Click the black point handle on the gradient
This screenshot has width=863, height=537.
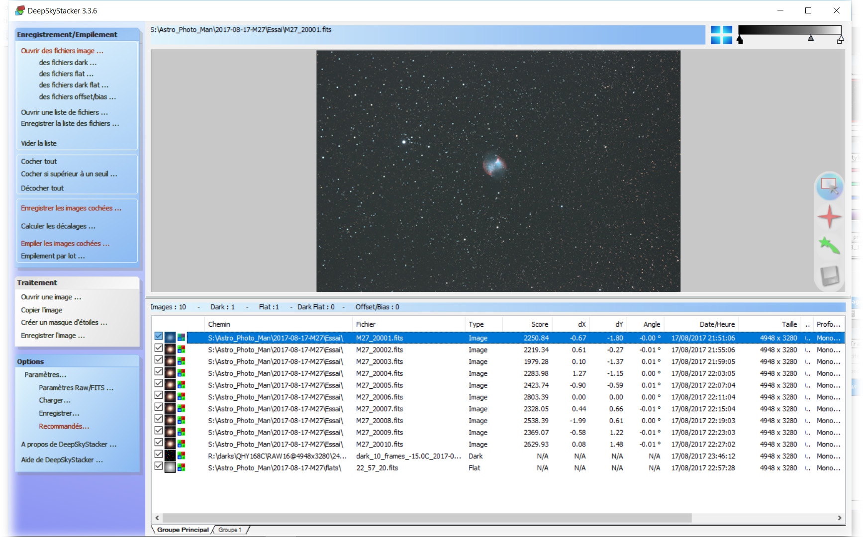click(x=740, y=40)
